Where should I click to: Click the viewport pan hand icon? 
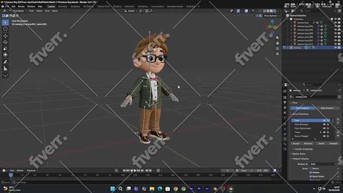click(x=277, y=43)
